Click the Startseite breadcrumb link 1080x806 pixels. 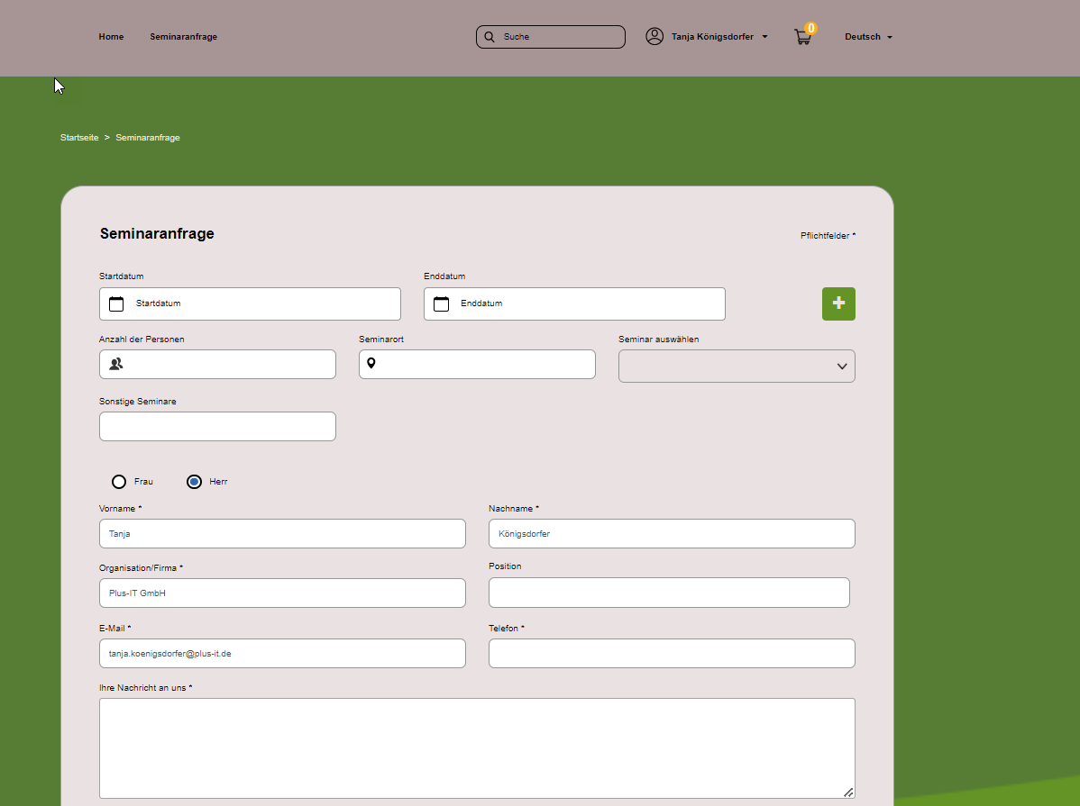(79, 138)
